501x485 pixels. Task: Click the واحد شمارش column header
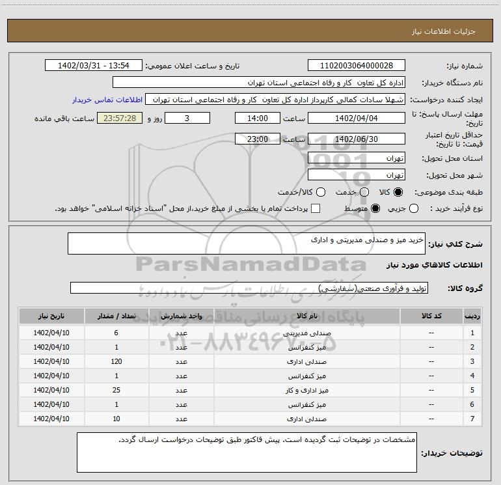[x=181, y=316]
